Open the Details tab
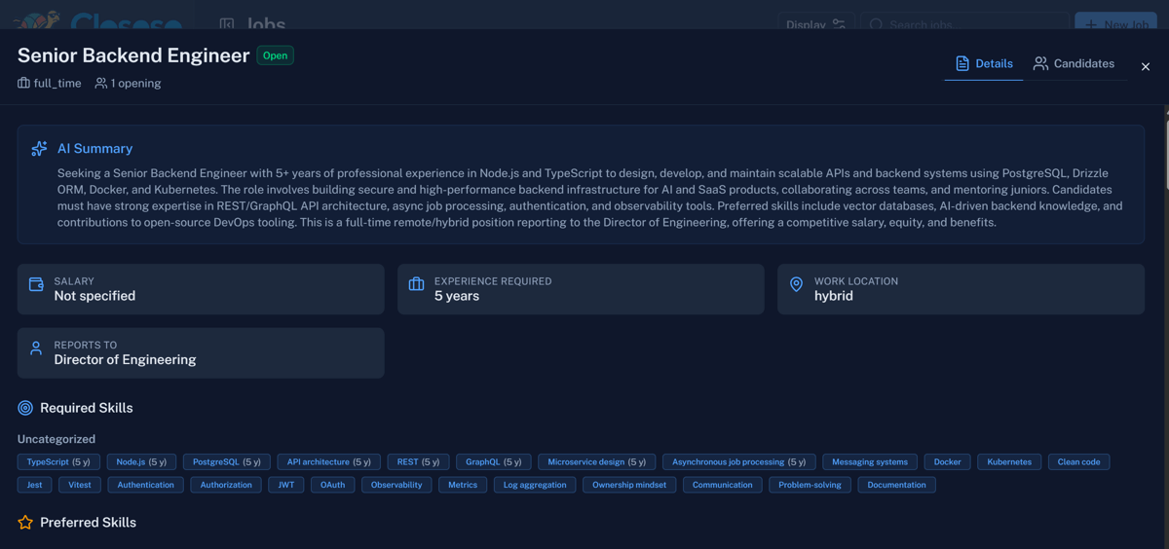The height and width of the screenshot is (549, 1169). point(984,63)
